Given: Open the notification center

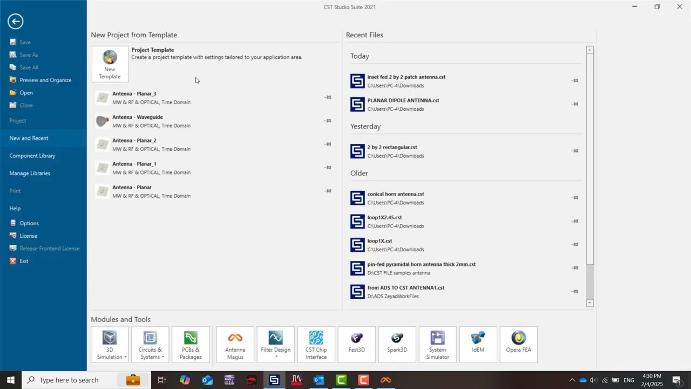Looking at the screenshot, I should pyautogui.click(x=677, y=380).
